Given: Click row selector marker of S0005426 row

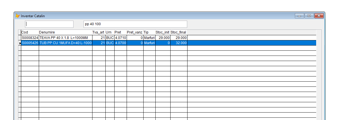Looking at the screenshot, I should click(20, 43).
